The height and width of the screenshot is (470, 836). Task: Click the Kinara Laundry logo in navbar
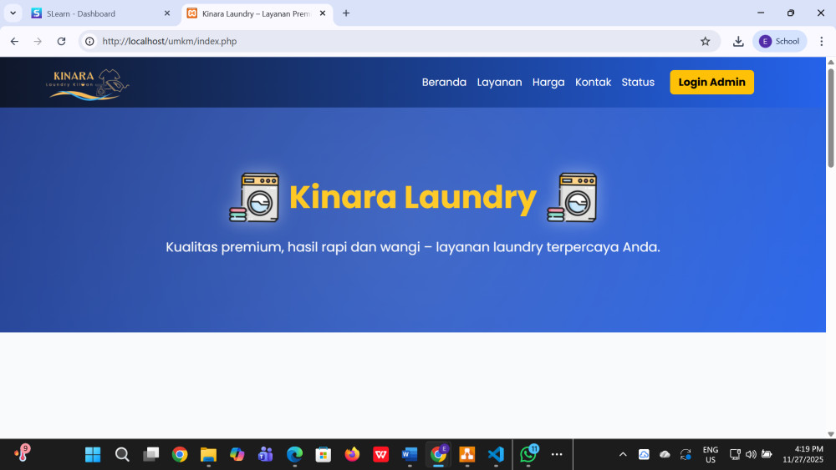click(89, 83)
